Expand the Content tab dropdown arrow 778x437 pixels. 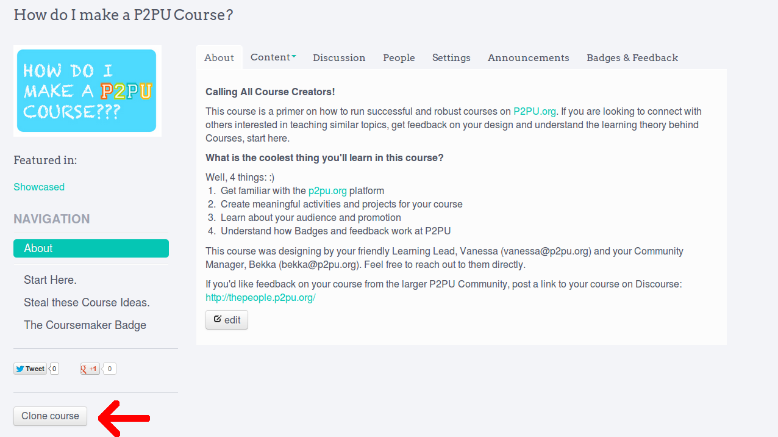[x=293, y=57]
